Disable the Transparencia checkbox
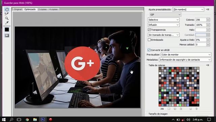 point(149,30)
